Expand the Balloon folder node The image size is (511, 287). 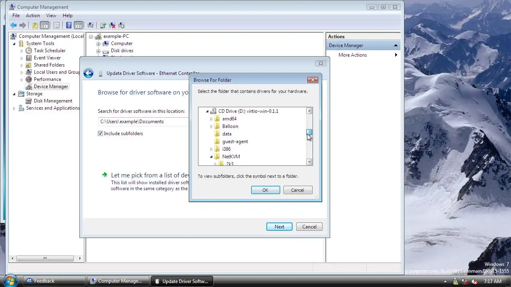coord(211,126)
